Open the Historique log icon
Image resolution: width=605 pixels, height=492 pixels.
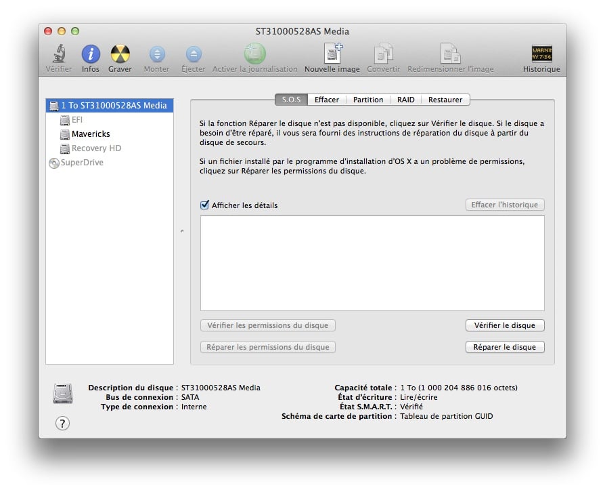541,54
